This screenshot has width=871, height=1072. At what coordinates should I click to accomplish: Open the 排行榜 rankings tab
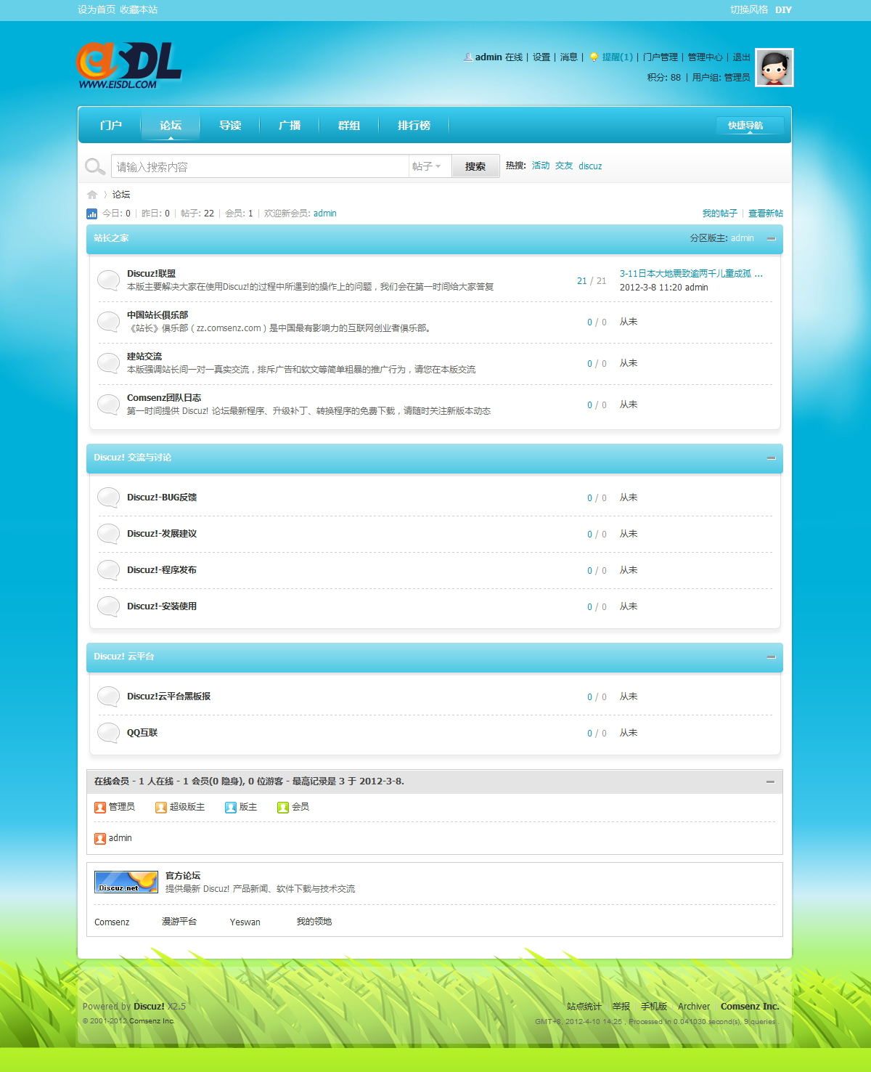click(414, 125)
